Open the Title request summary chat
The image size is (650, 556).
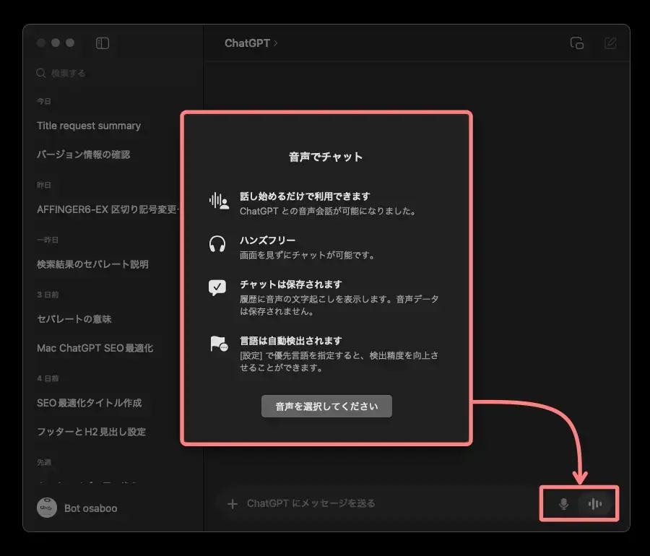89,126
